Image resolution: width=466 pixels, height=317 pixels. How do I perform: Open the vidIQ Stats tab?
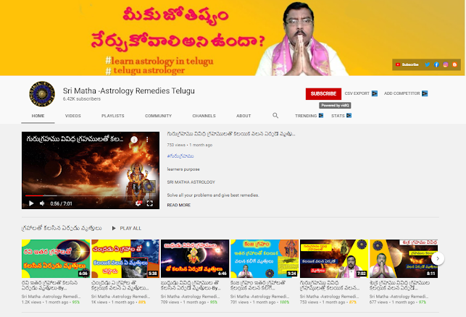coord(338,116)
